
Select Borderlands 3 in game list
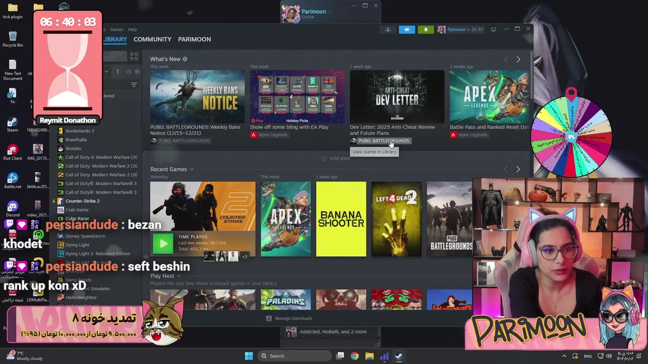coord(79,131)
